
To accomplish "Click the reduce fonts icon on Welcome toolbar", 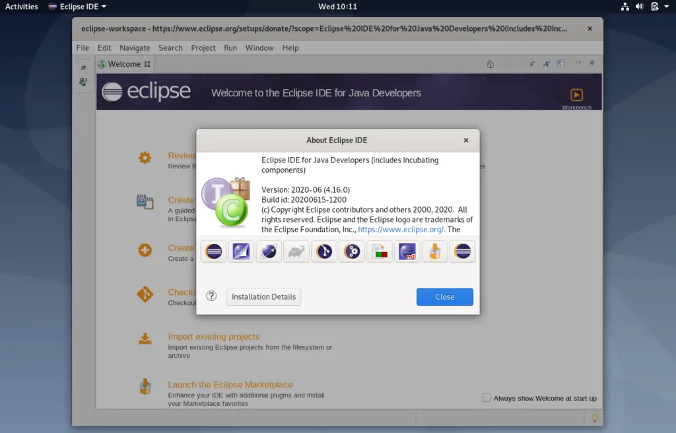I will click(531, 63).
